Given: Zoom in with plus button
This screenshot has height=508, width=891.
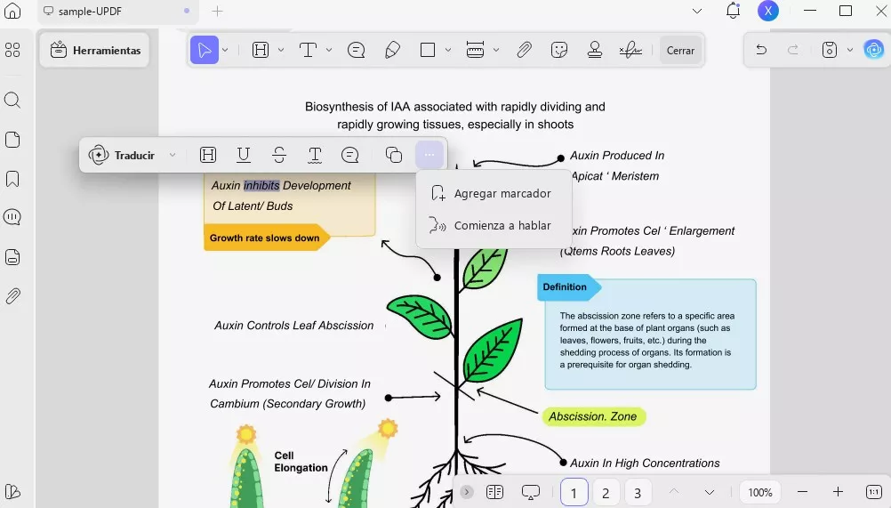Looking at the screenshot, I should pyautogui.click(x=839, y=491).
